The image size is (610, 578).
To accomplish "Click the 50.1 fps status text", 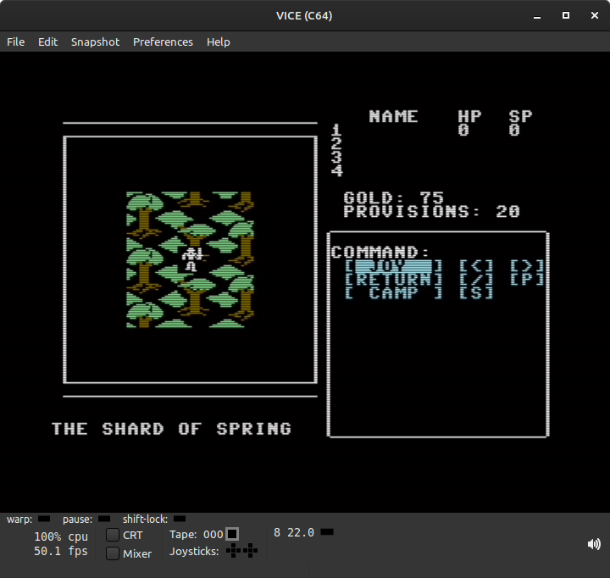I will pos(61,551).
